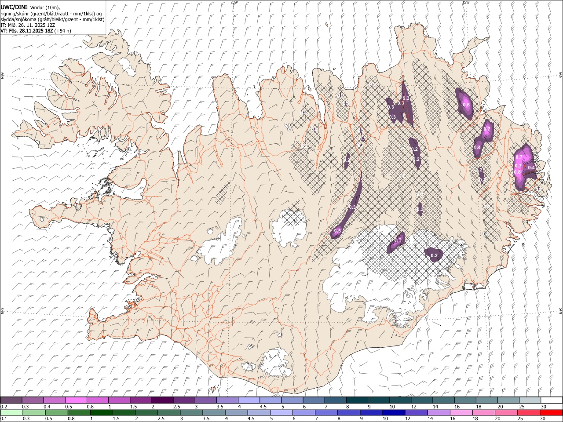Image resolution: width=563 pixels, height=422 pixels.
Task: Click the darkest purple 2–2.5 upper-row swatch
Action: (x=162, y=400)
